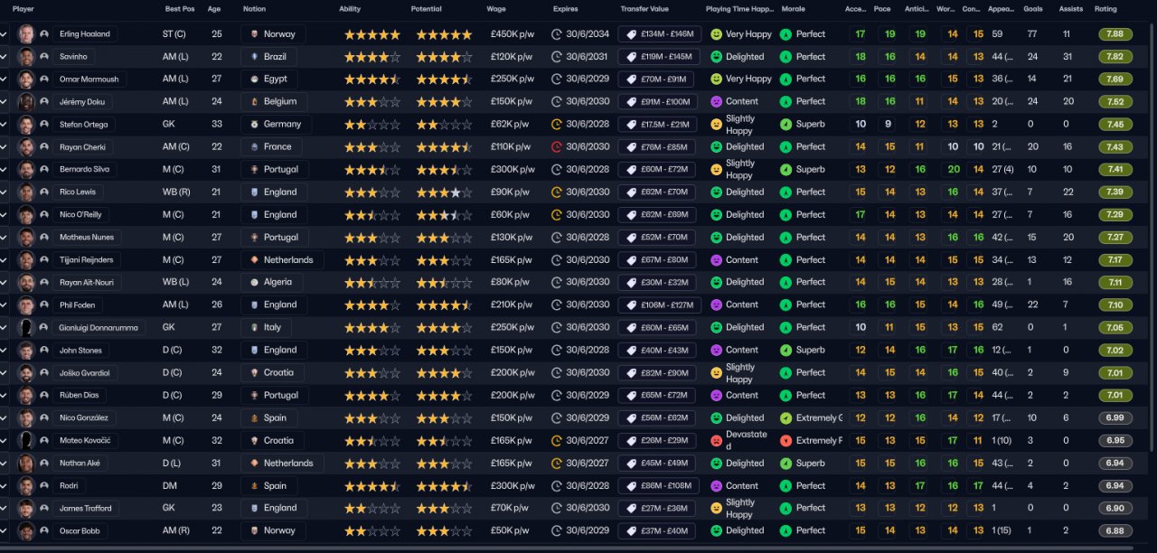The height and width of the screenshot is (553, 1157).
Task: Open the chevron beside Gianluigi Donnarumma's row
Action: [x=4, y=328]
